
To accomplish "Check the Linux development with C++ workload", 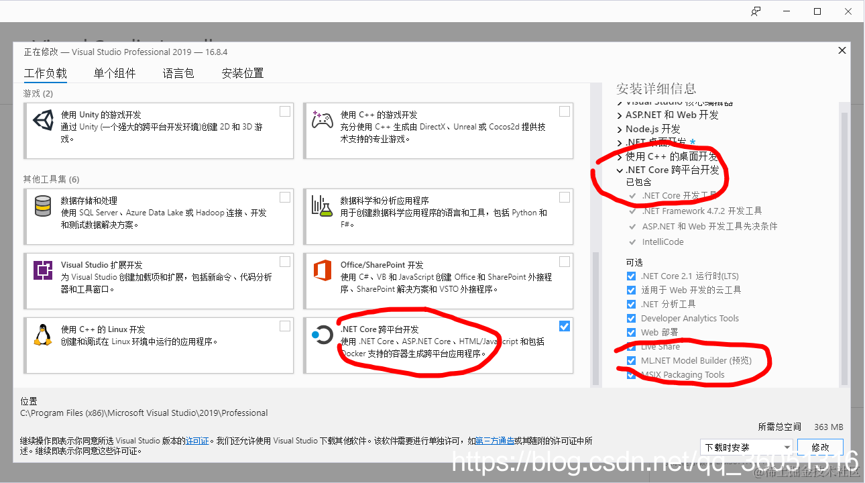I will (285, 326).
